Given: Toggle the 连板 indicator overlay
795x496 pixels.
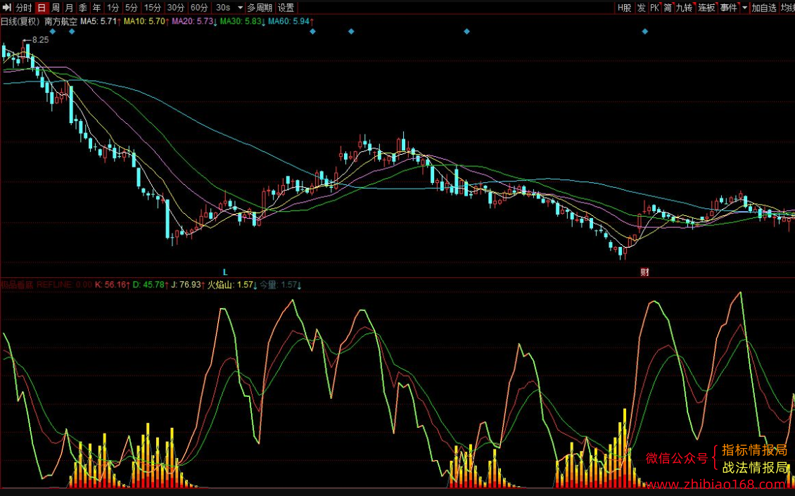Looking at the screenshot, I should (706, 8).
